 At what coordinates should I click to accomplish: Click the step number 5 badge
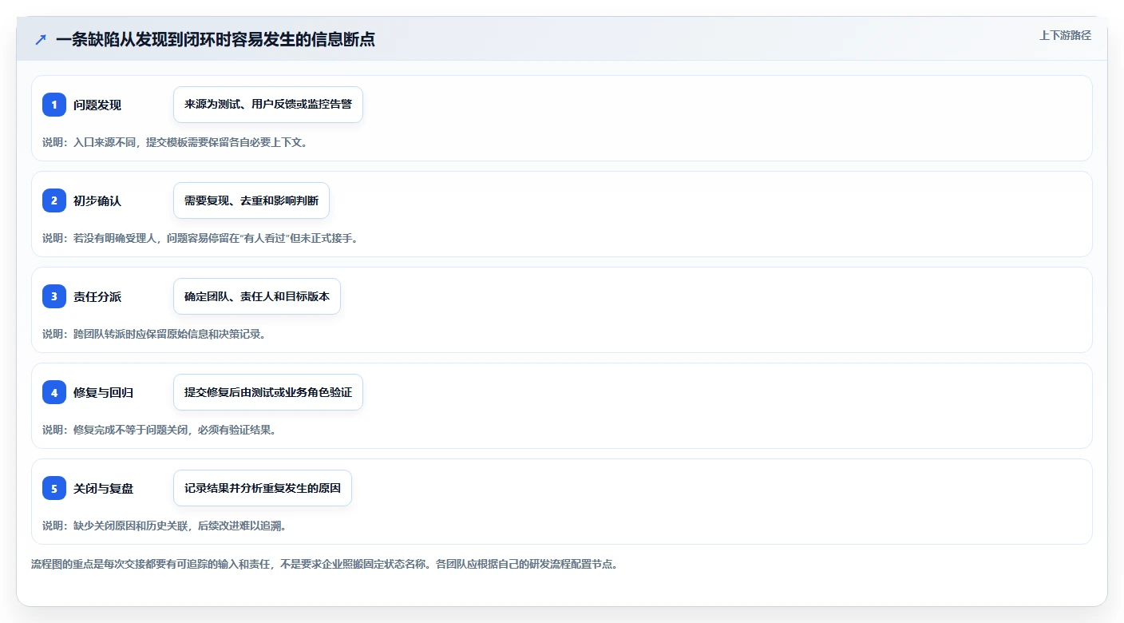pyautogui.click(x=54, y=488)
